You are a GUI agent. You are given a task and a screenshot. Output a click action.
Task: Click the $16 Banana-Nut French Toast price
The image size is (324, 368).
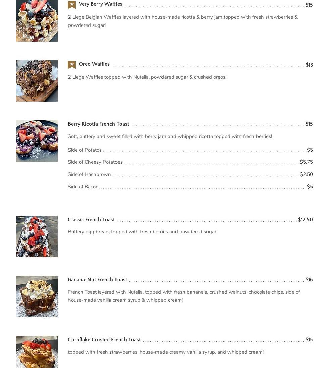[309, 280]
